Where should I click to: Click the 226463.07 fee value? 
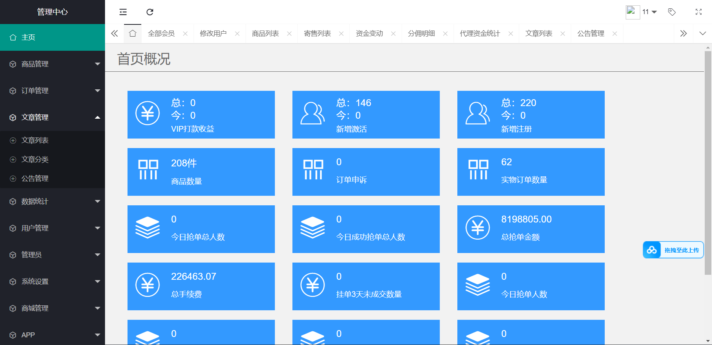[x=194, y=277]
